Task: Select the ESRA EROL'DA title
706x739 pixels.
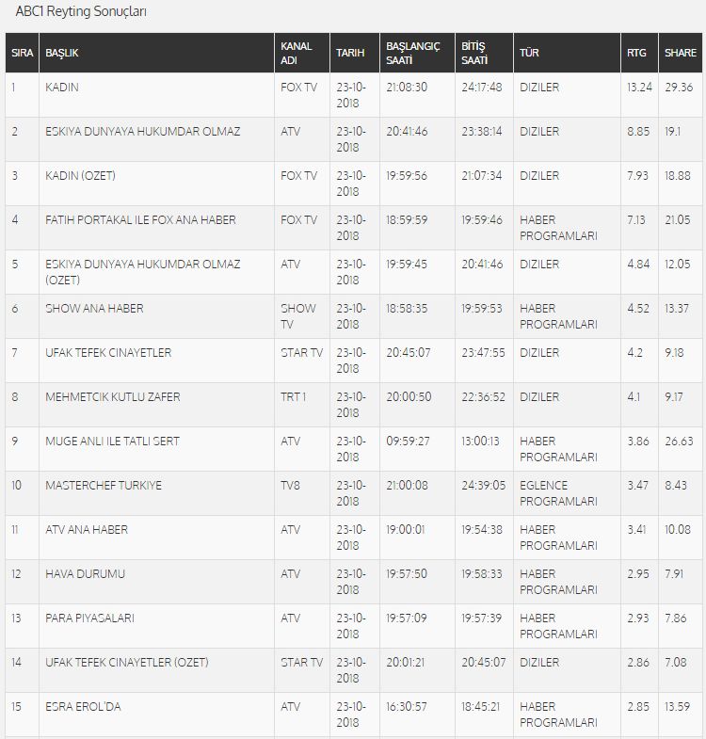Action: 84,707
